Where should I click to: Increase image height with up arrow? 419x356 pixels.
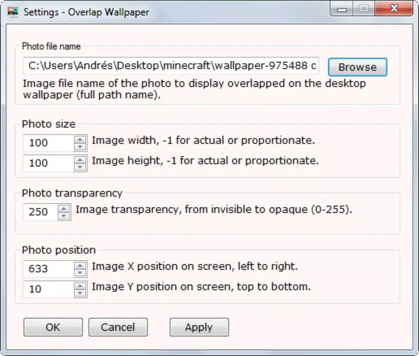tap(80, 159)
